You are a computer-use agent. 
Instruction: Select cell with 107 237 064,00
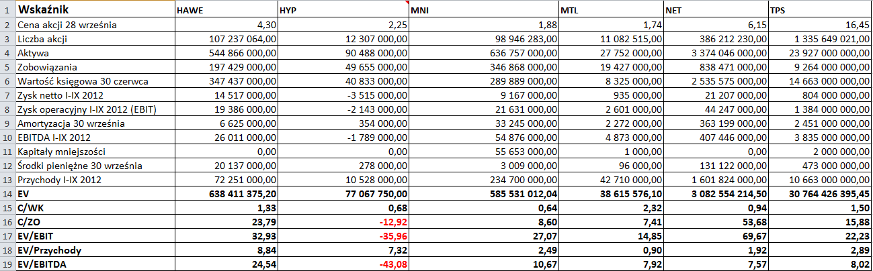coord(225,39)
